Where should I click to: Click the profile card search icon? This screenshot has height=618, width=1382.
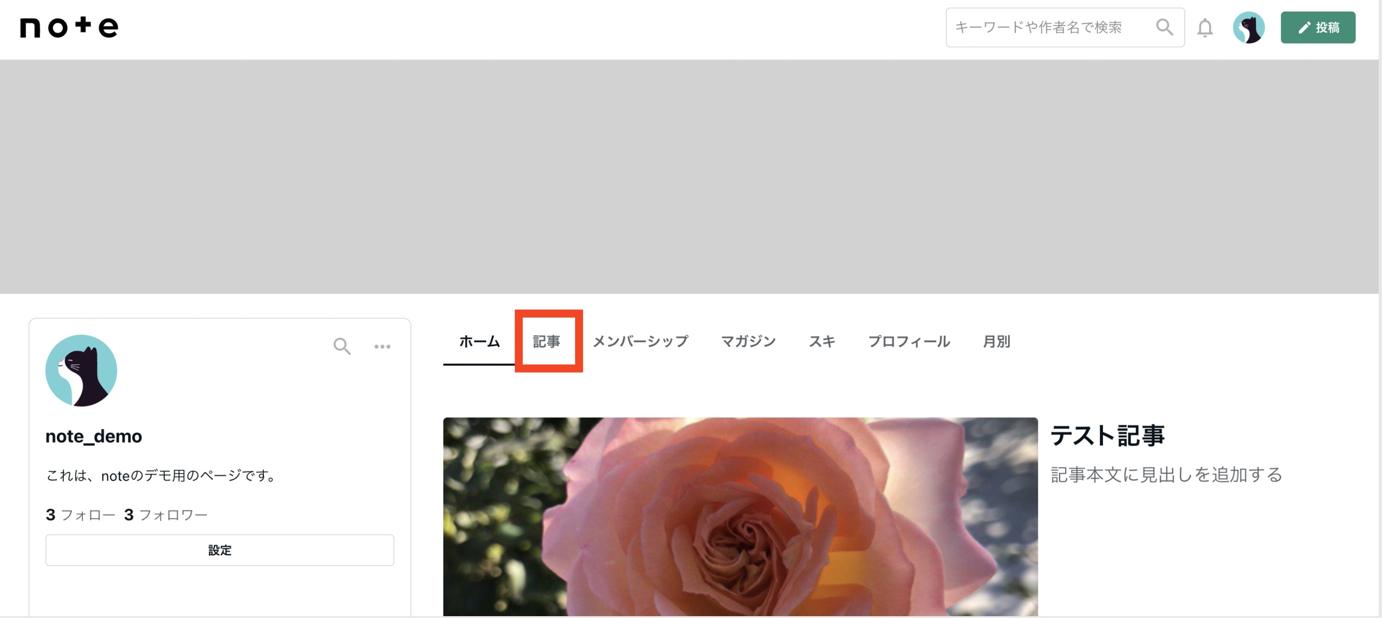342,346
